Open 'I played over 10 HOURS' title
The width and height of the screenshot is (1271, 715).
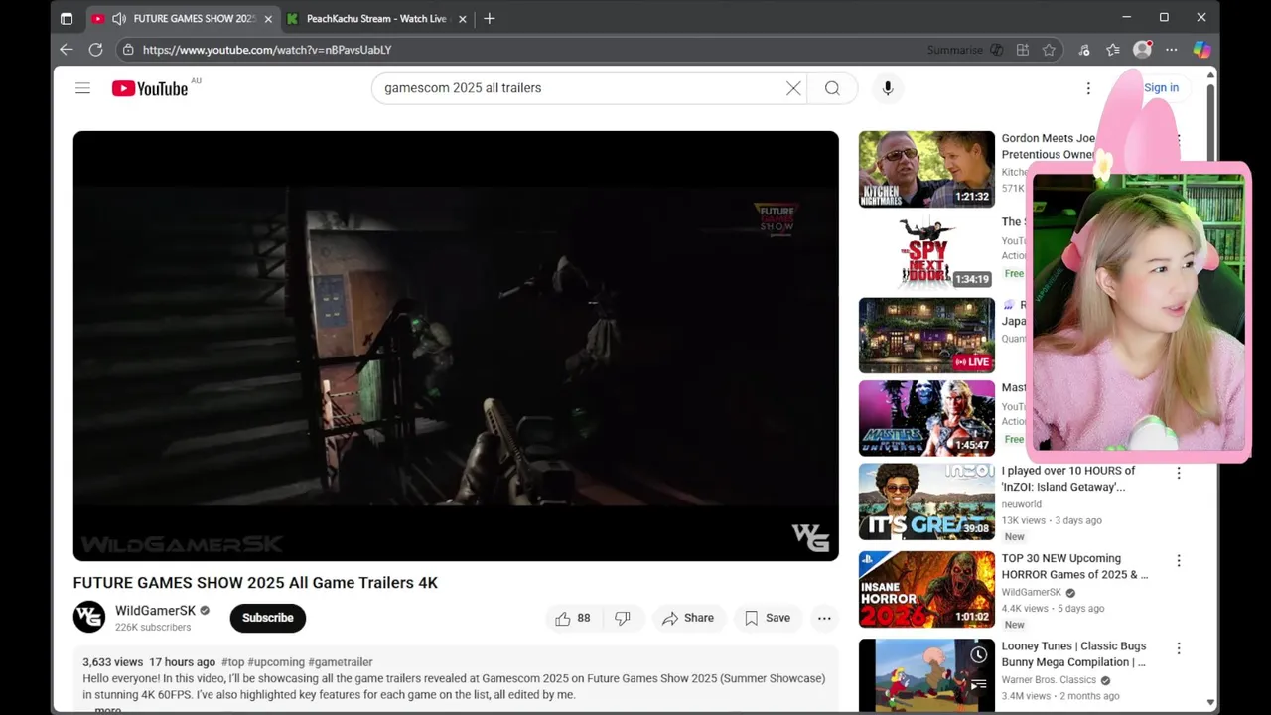(1068, 479)
